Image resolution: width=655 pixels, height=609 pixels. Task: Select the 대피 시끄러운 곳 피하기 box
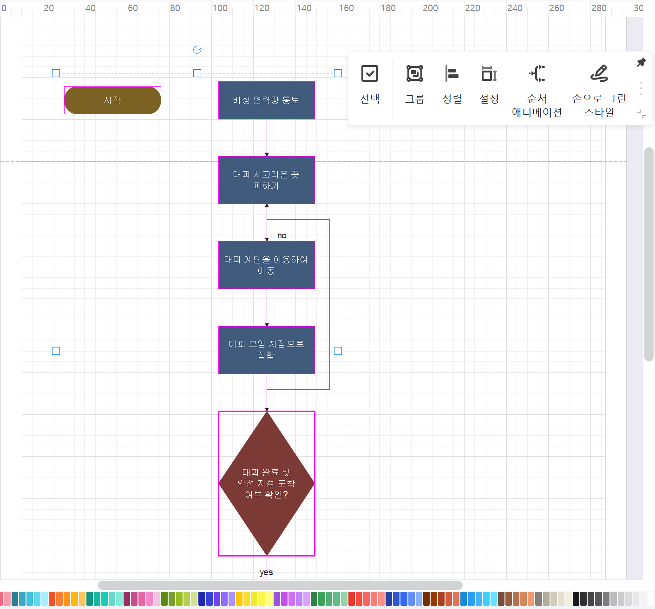click(x=267, y=180)
